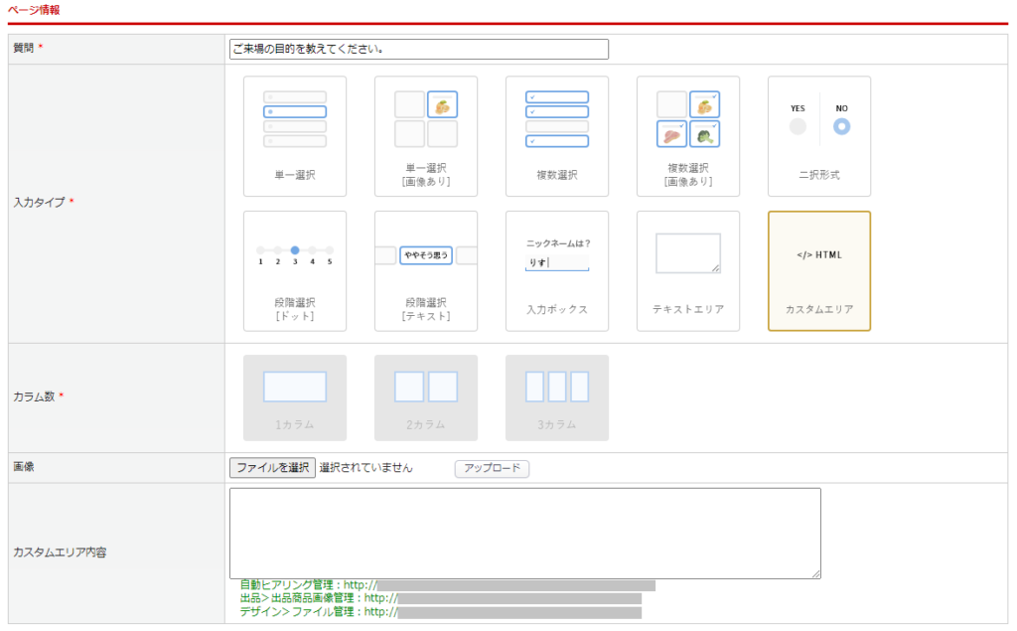The width and height of the screenshot is (1017, 631).
Task: Choose 単一選択[画像あり] input type
Action: (x=425, y=136)
